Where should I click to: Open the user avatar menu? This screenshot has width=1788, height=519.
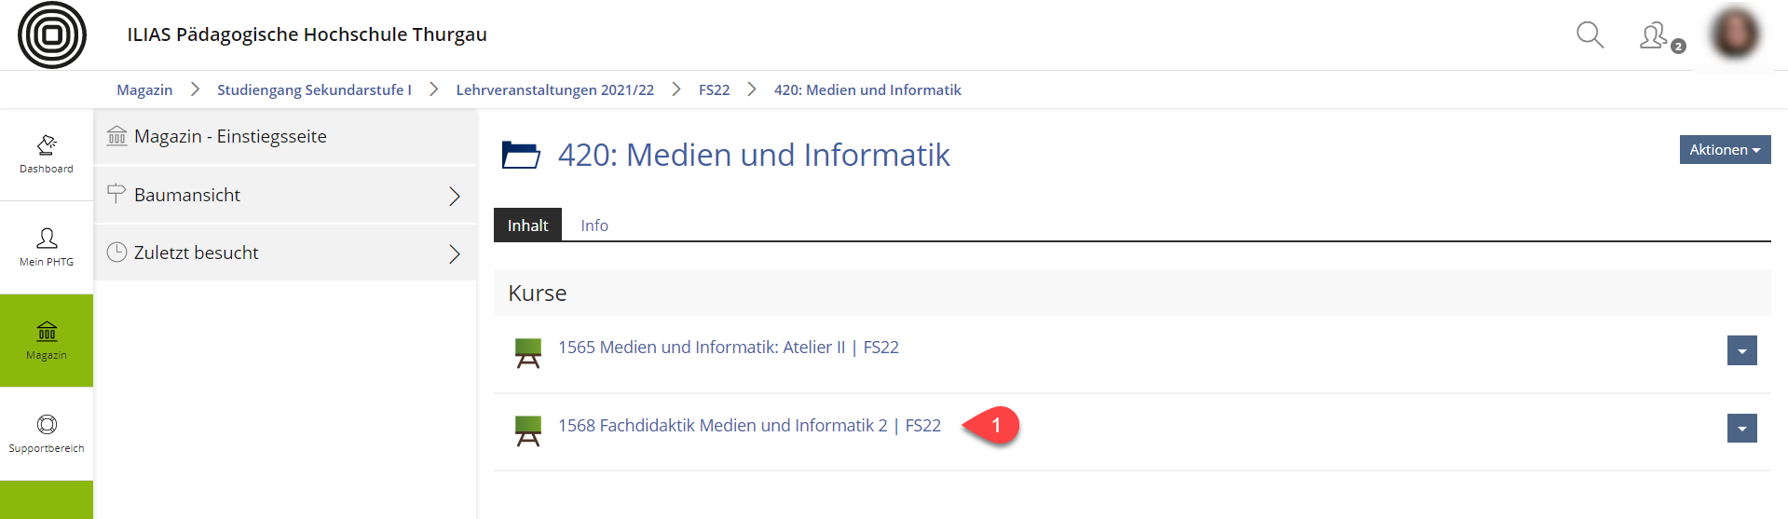tap(1735, 34)
